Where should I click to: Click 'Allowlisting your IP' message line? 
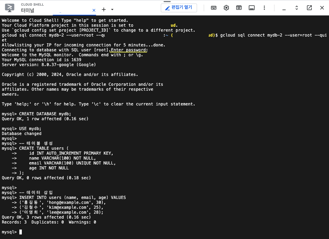(x=83, y=45)
